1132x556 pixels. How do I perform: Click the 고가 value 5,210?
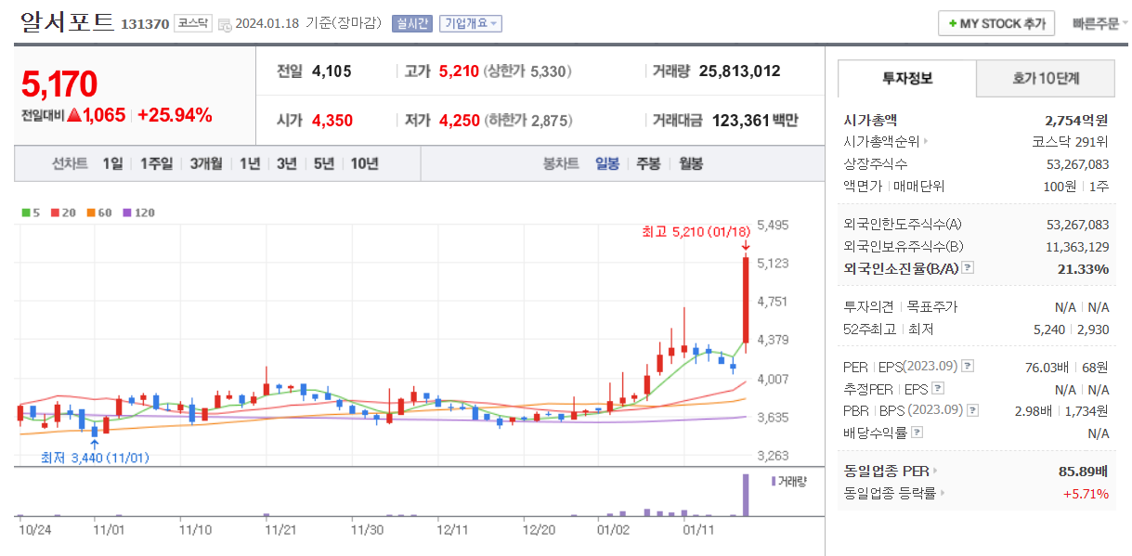[x=459, y=71]
